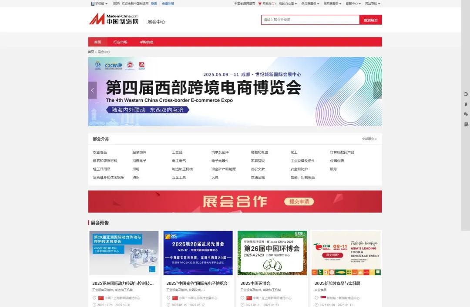
Task: Click the feedback note icon in right sidebar
Action: coord(466,124)
